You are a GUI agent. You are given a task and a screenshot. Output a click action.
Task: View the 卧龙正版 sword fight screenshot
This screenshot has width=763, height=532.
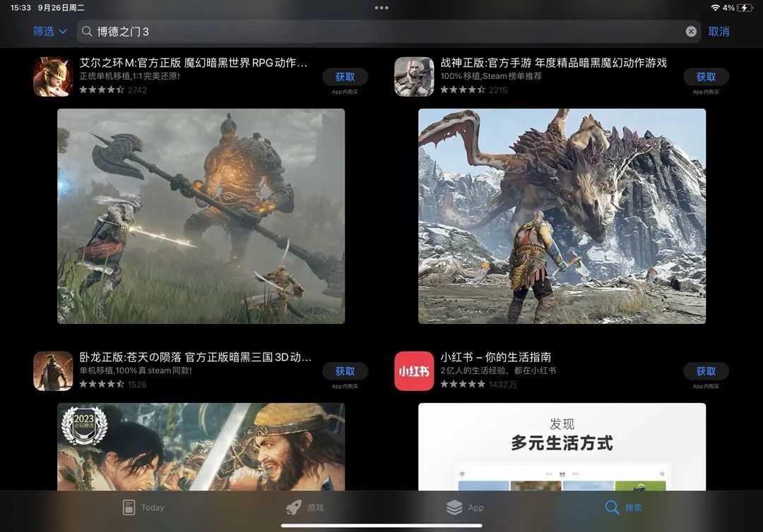tap(201, 447)
